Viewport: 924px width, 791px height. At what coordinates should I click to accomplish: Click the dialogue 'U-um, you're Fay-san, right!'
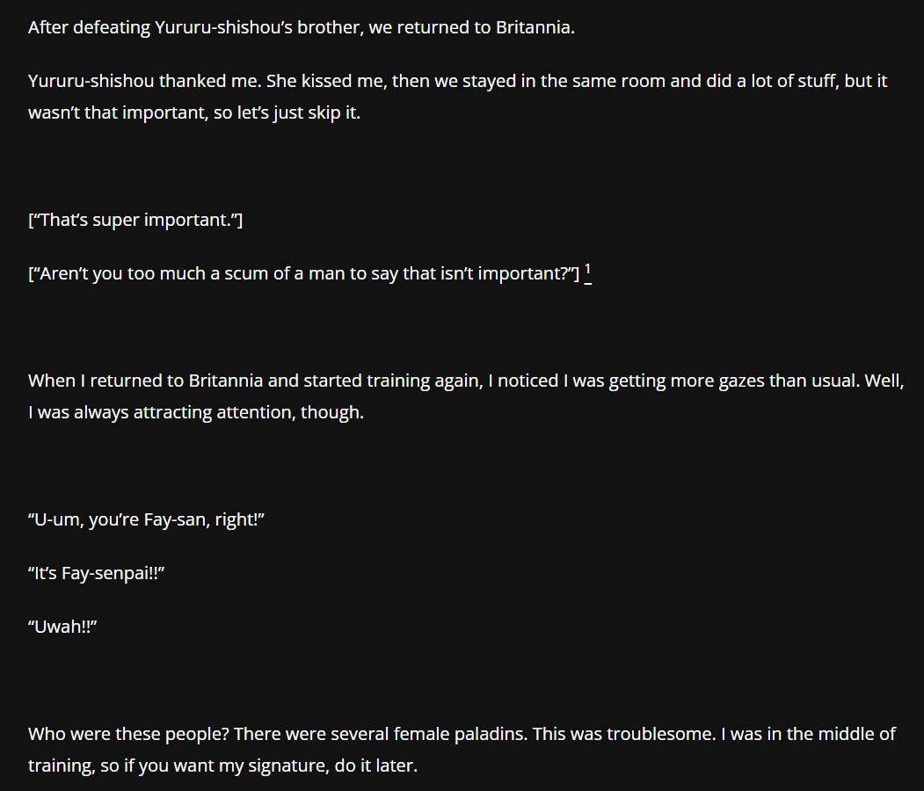pyautogui.click(x=146, y=519)
